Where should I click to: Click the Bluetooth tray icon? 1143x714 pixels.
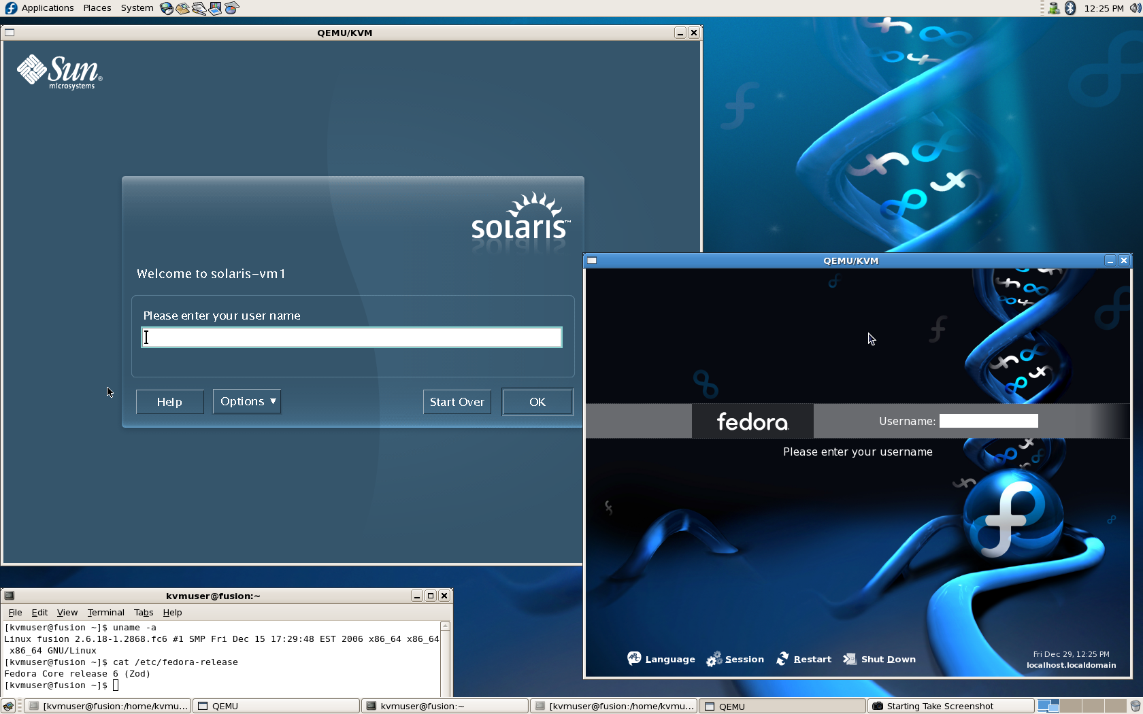1070,8
